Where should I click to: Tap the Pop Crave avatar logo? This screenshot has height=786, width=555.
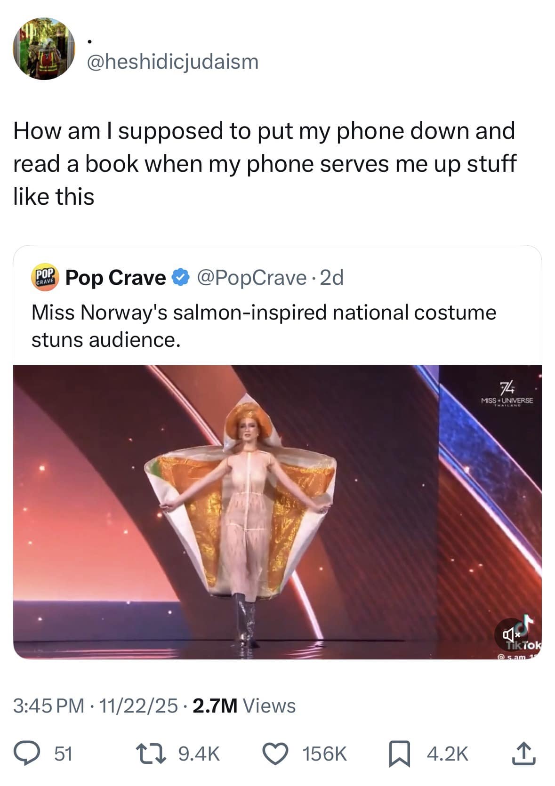point(44,277)
